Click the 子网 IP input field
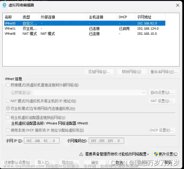The width and height of the screenshot is (184, 169). (x=42, y=141)
